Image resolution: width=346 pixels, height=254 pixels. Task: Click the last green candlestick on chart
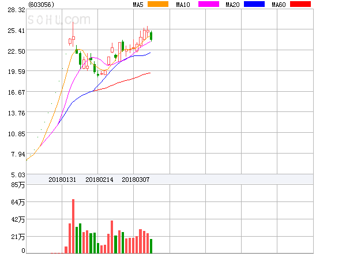point(151,36)
